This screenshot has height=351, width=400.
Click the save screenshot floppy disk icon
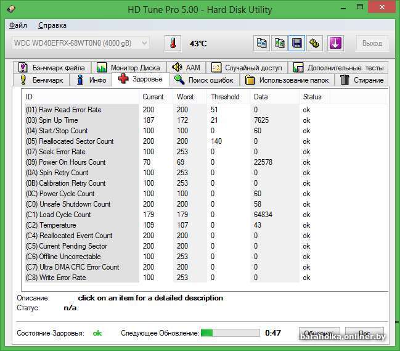point(297,43)
